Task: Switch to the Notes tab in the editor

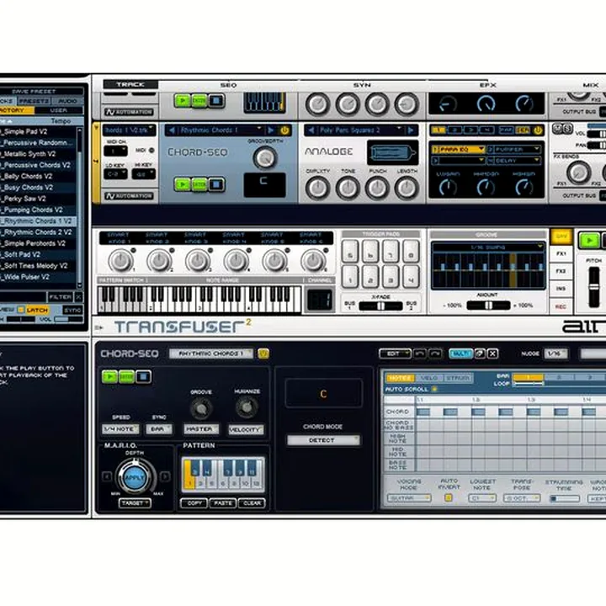Action: pos(401,378)
